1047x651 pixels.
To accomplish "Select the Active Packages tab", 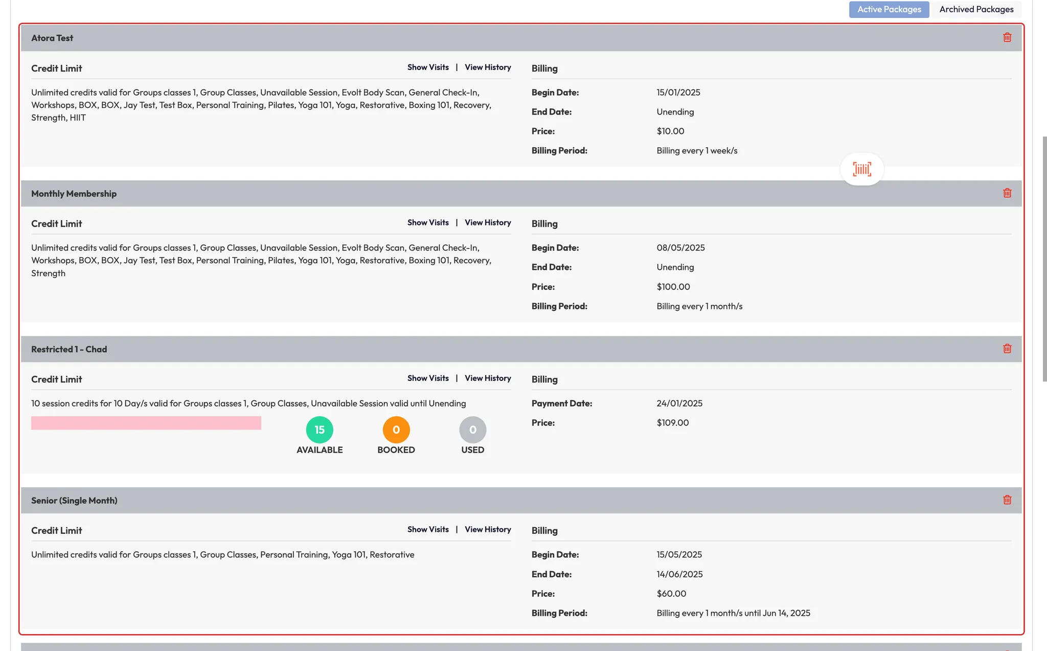I will [x=889, y=9].
